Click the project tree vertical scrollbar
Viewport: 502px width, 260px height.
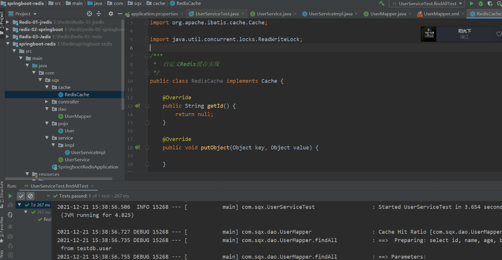[x=123, y=64]
